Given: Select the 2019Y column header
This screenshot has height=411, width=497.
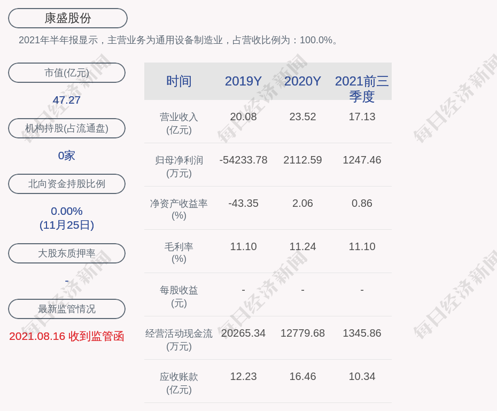Looking at the screenshot, I should click(243, 81).
